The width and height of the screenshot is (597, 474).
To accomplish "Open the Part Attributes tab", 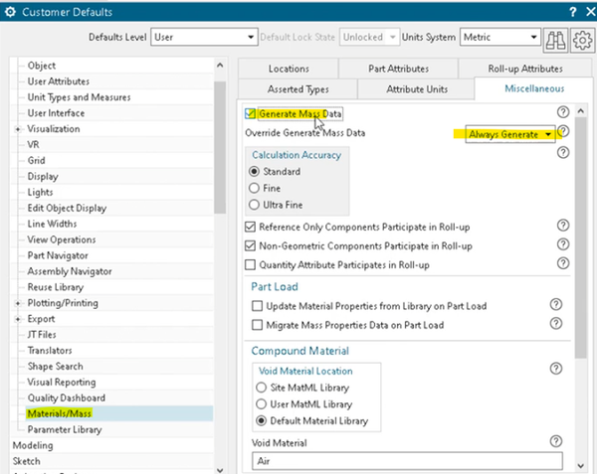I will click(398, 69).
